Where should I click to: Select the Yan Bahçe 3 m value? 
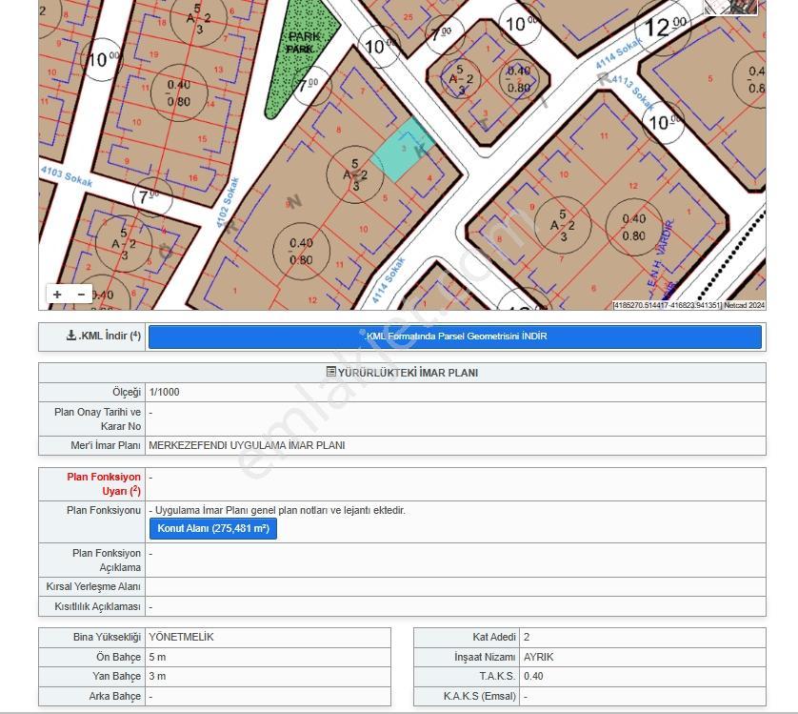pyautogui.click(x=157, y=676)
